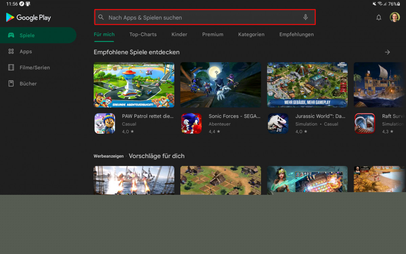Open the pirate ship battle ad thumbnail
The height and width of the screenshot is (254, 406).
click(134, 180)
